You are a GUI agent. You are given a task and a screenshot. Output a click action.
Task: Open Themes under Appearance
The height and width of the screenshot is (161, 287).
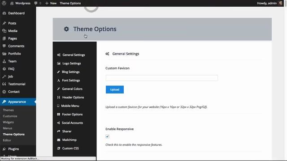tap(8, 110)
